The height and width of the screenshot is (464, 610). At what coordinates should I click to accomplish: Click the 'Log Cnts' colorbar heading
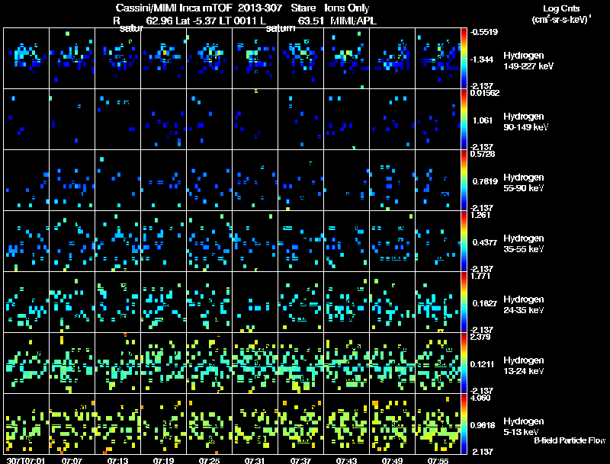tap(561, 8)
